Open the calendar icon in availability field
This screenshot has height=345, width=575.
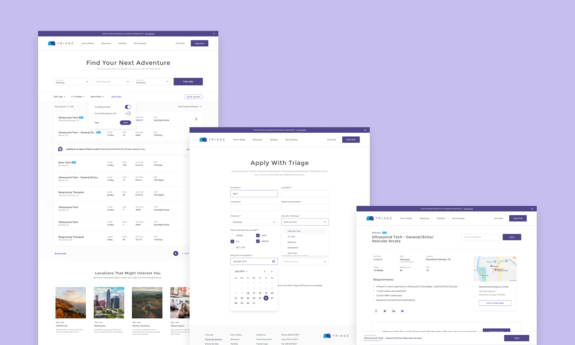[273, 261]
